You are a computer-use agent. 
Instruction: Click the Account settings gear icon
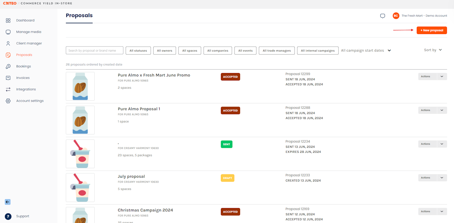(8, 101)
